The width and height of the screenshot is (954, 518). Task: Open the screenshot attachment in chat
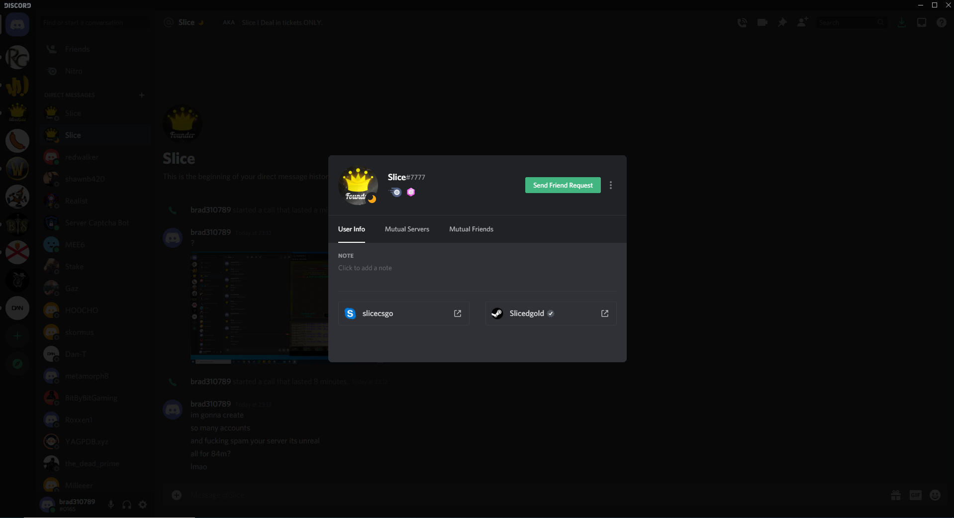(x=259, y=308)
